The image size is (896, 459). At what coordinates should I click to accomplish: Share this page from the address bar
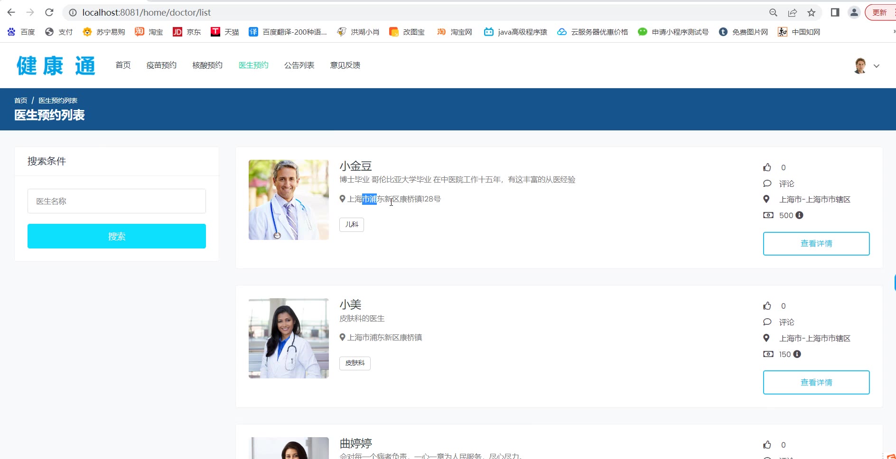pyautogui.click(x=792, y=13)
